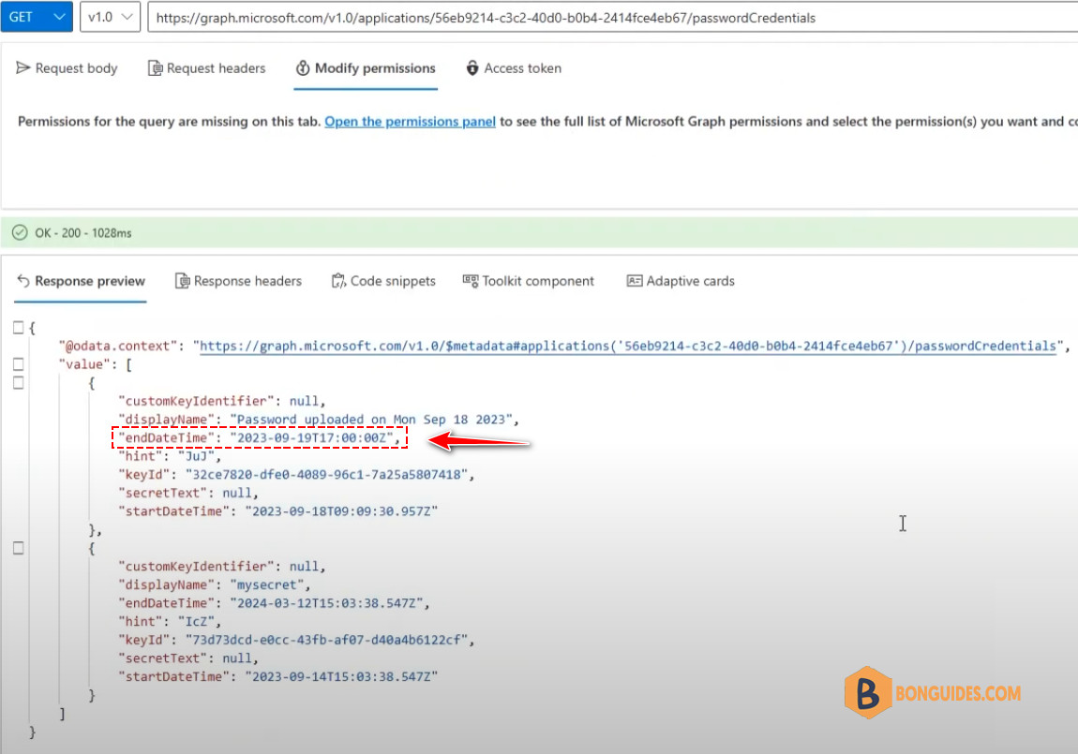The width and height of the screenshot is (1078, 754).
Task: Open the Adaptive cards tab
Action: tap(681, 281)
